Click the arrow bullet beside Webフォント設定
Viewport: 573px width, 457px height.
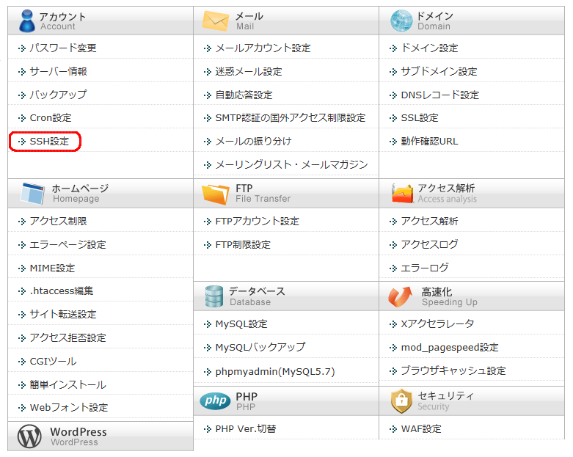click(22, 408)
